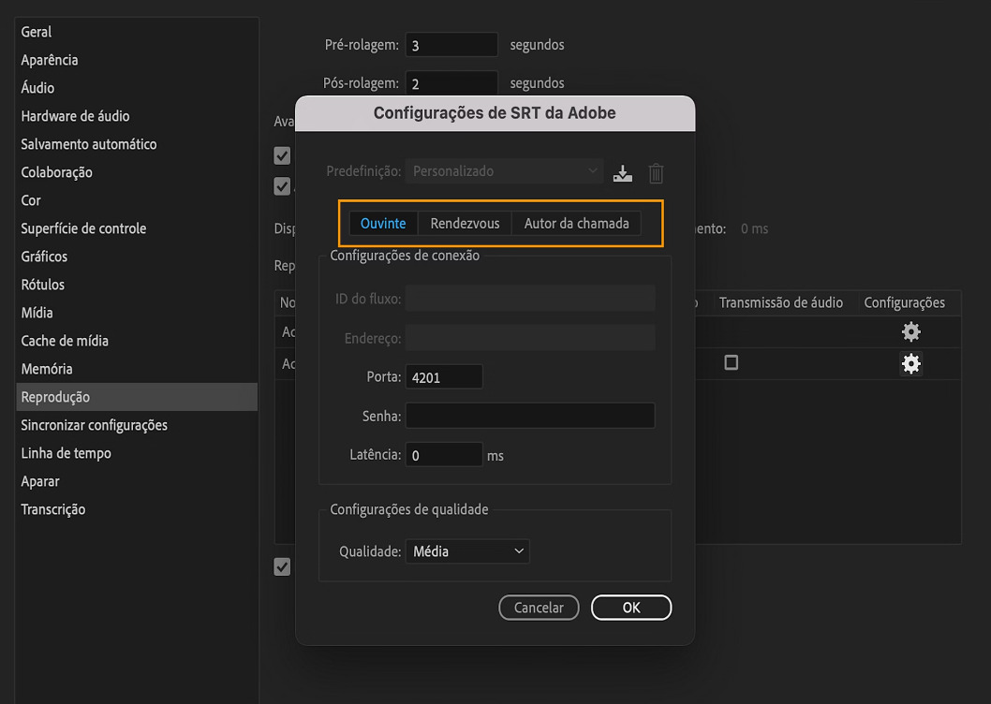
Task: Toggle the checkbox below the device table
Action: pyautogui.click(x=282, y=566)
